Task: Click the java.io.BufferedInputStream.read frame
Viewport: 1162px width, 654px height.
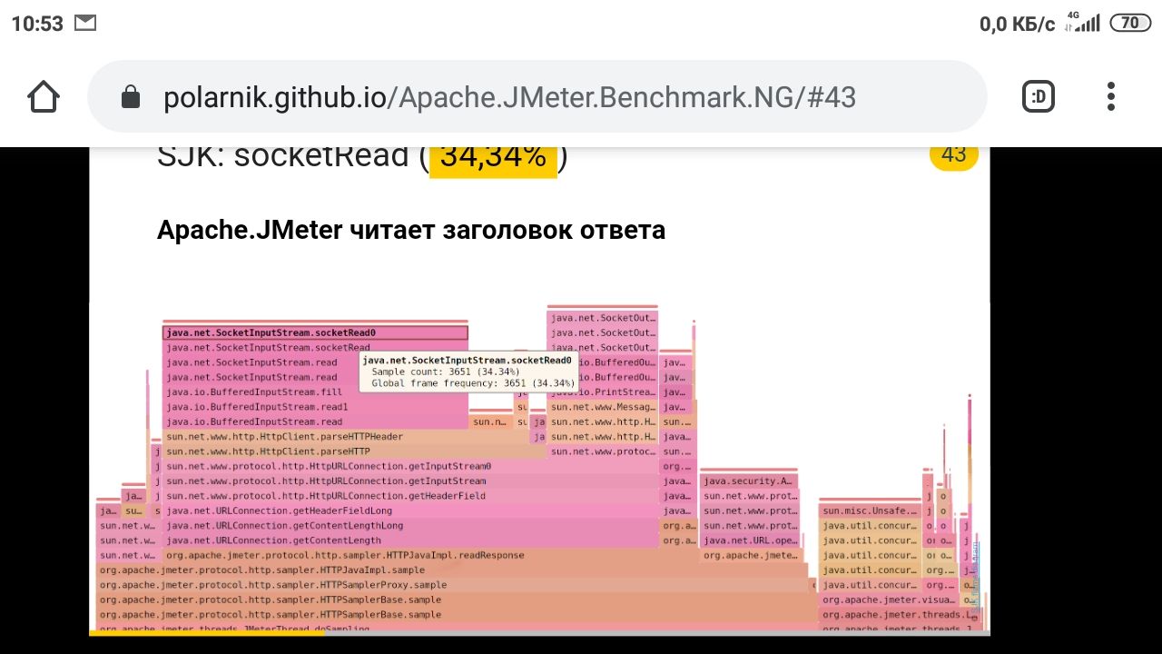Action: coord(315,421)
